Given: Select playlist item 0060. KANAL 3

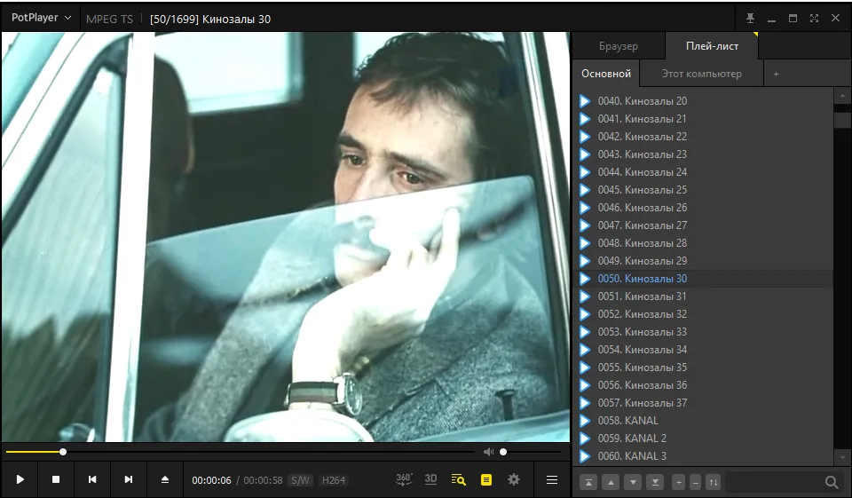Looking at the screenshot, I should point(703,456).
